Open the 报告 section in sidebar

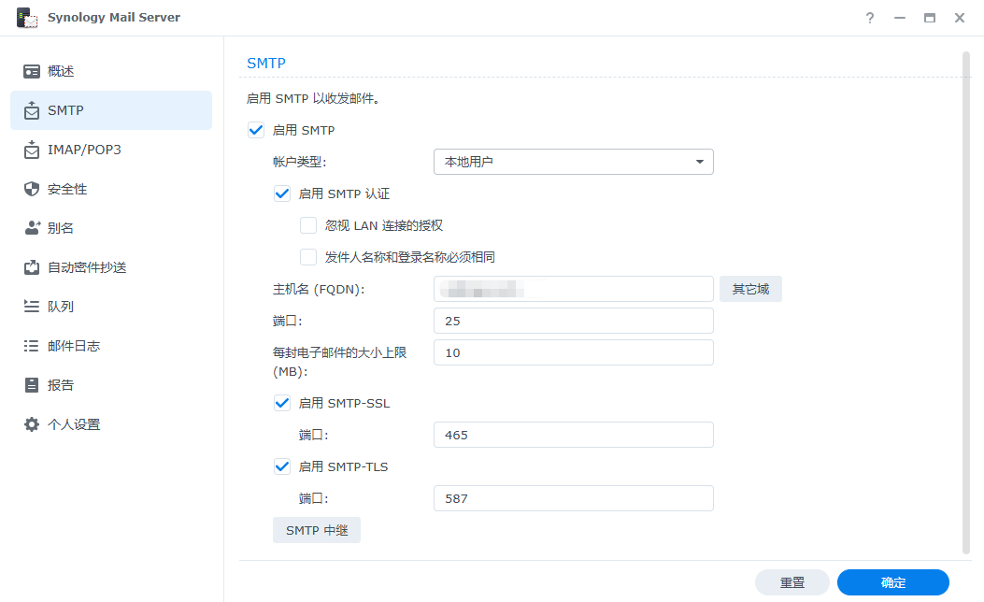[x=61, y=385]
